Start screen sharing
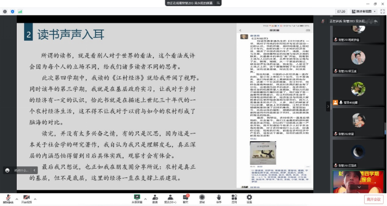The width and height of the screenshot is (387, 206). [137, 199]
